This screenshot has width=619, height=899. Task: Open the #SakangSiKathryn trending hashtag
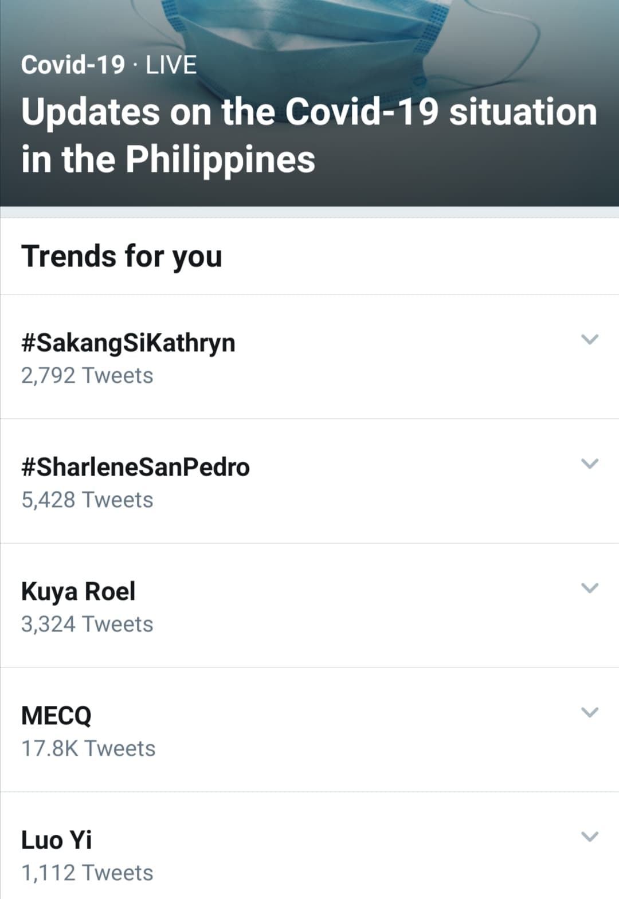[128, 343]
